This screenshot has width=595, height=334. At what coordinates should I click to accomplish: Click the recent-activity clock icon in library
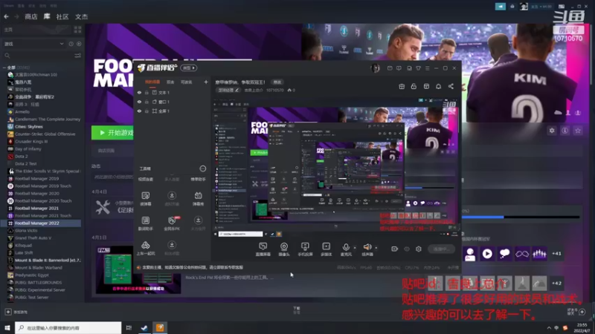(71, 44)
